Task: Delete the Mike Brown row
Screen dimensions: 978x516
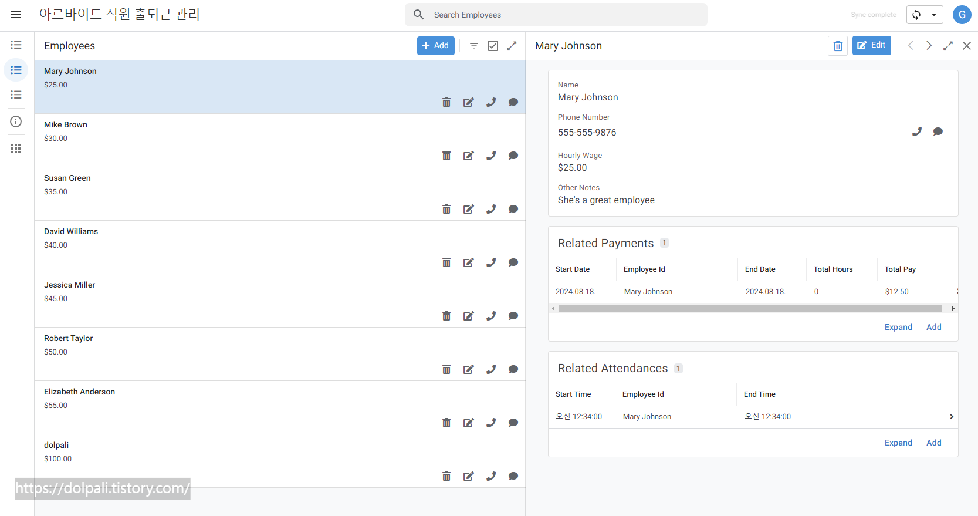Action: [446, 156]
